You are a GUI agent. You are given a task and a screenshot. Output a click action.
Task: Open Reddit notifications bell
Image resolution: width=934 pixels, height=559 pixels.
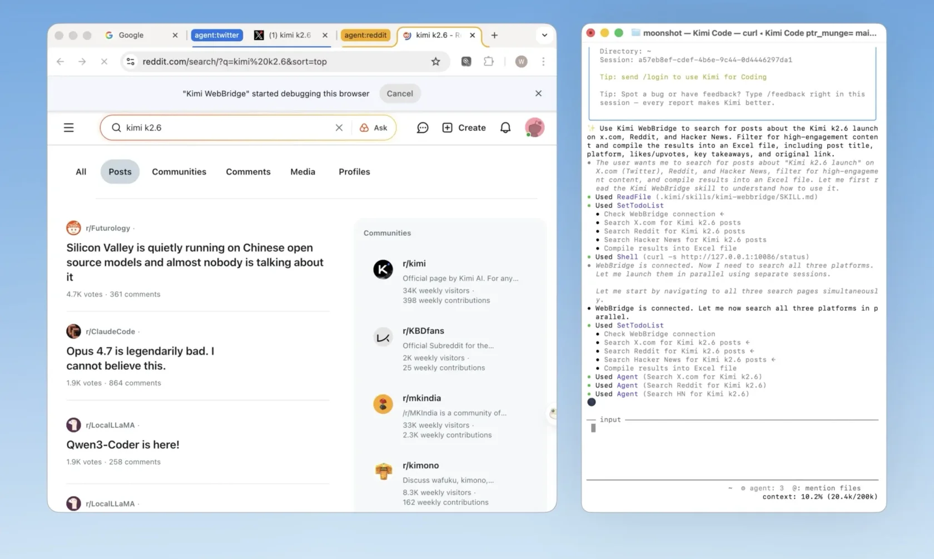click(505, 128)
